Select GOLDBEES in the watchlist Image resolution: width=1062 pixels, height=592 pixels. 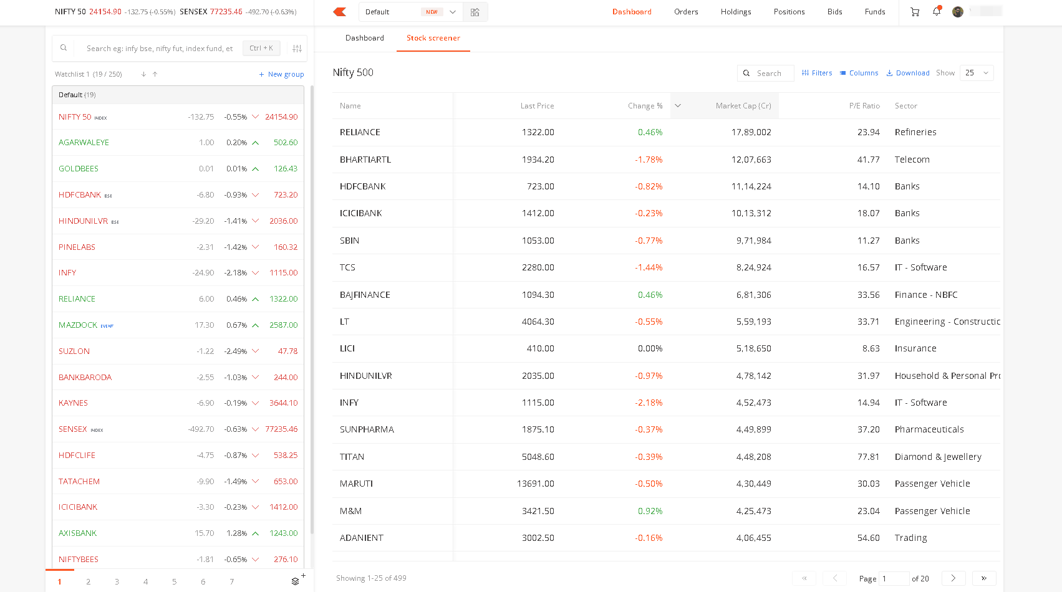(x=178, y=169)
